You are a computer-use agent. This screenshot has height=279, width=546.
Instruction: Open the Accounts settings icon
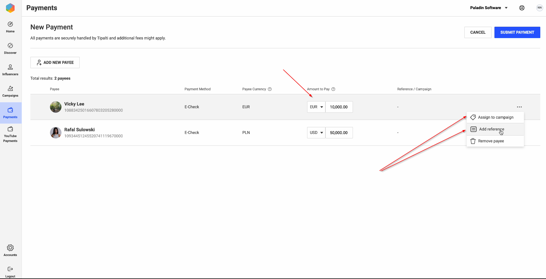[10, 250]
